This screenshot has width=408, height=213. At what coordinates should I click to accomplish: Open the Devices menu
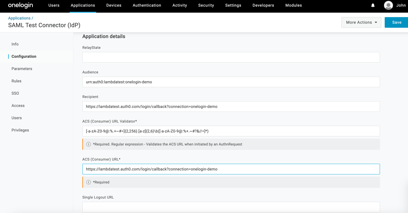click(x=114, y=5)
